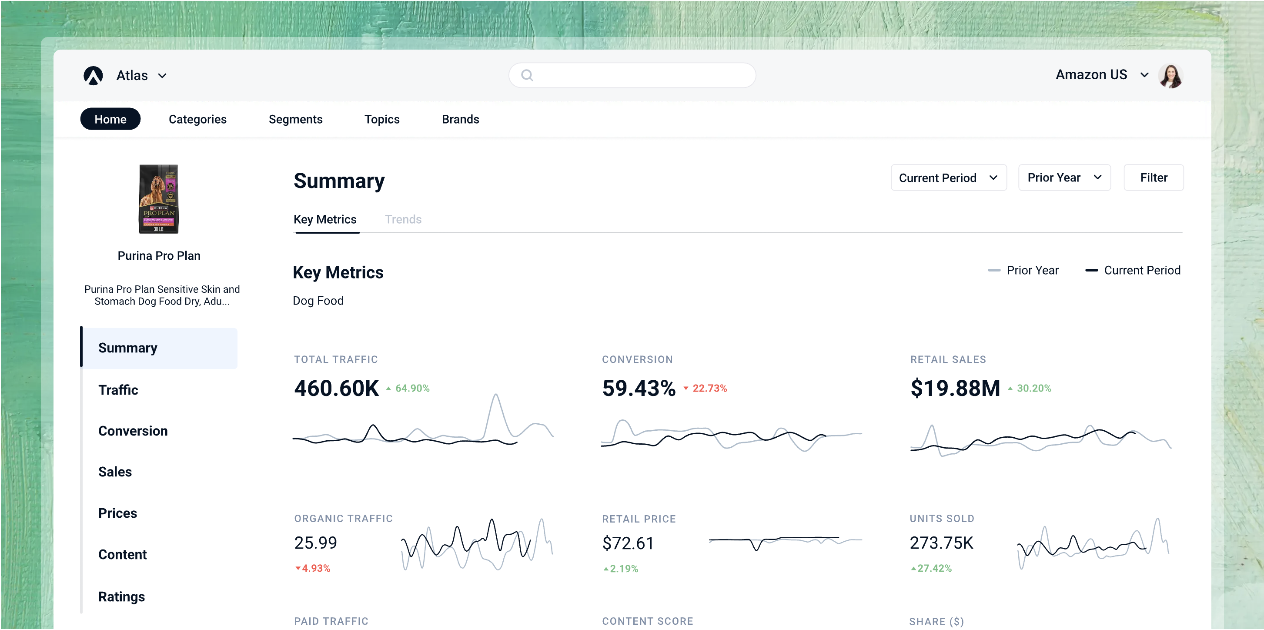This screenshot has height=630, width=1264.
Task: Open the Amazon US marketplace dropdown
Action: click(x=1102, y=74)
